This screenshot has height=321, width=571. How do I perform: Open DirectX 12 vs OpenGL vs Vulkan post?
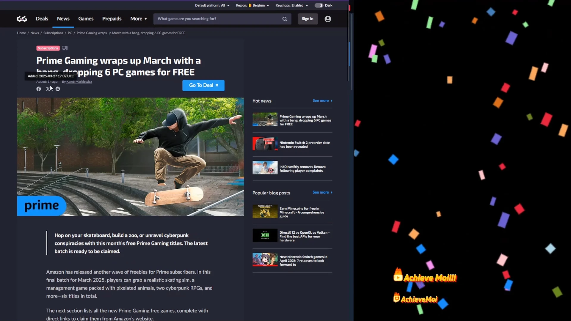(x=305, y=237)
